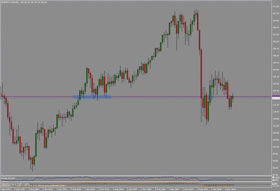Click the 164.20 price scale label
This screenshot has height=191, width=280.
[276, 21]
